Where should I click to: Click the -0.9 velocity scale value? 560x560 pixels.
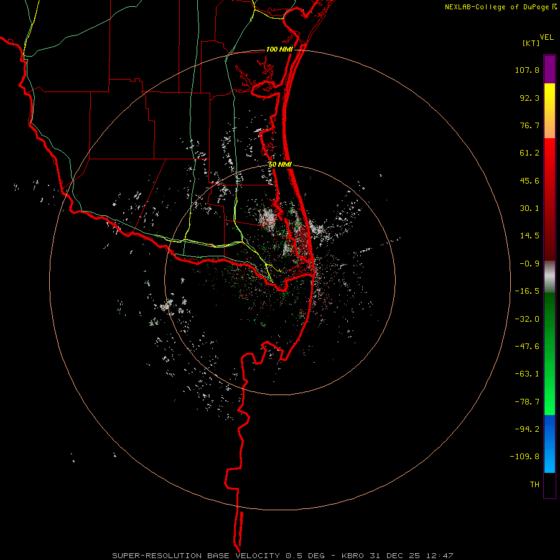(530, 264)
